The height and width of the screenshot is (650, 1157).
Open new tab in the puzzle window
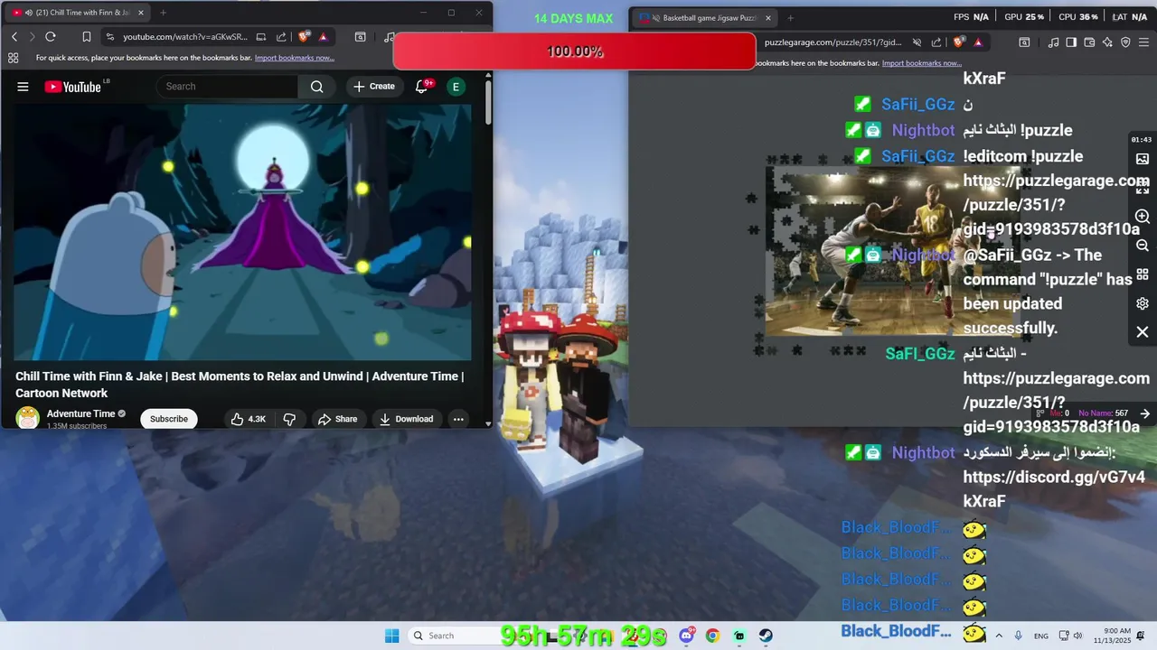790,17
